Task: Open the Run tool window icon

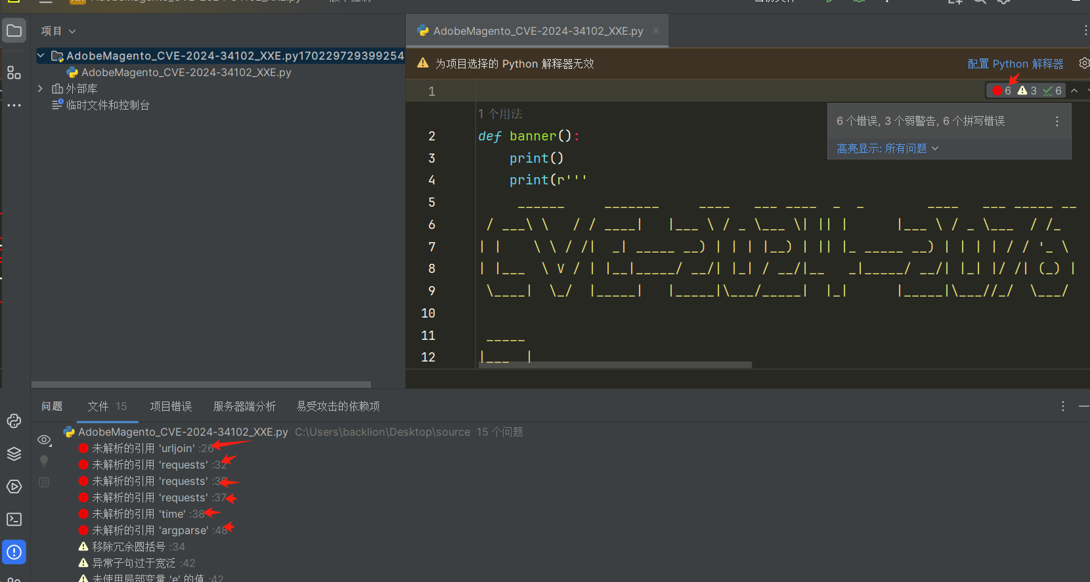Action: (x=14, y=486)
